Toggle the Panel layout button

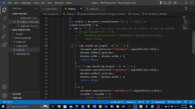pyautogui.click(x=165, y=3)
